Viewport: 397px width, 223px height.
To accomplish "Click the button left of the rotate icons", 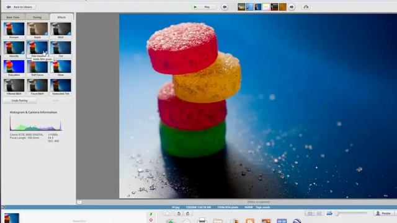I will tap(167, 214).
